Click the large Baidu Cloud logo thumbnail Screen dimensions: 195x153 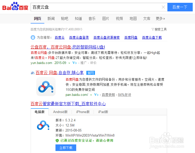tap(46, 86)
